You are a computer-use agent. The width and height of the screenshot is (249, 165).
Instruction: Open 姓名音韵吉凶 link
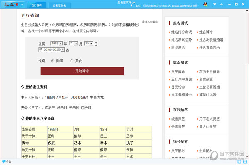[x=209, y=47]
